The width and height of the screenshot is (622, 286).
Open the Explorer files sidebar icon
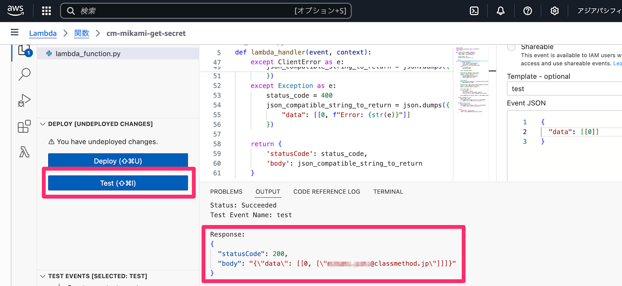click(24, 51)
